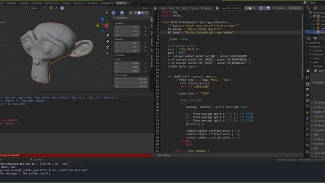Select wireframe viewport shading mode
The width and height of the screenshot is (325, 183).
click(x=136, y=13)
